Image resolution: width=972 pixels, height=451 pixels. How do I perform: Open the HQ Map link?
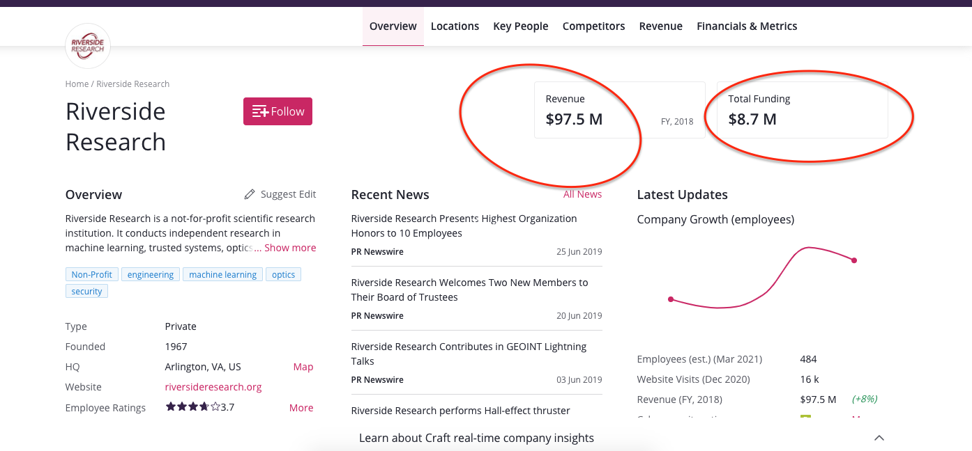click(303, 367)
